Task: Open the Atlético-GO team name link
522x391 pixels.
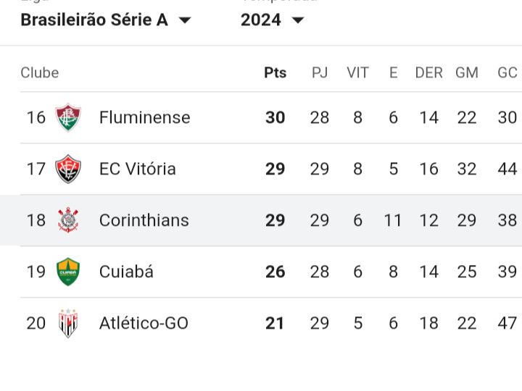Action: [144, 323]
